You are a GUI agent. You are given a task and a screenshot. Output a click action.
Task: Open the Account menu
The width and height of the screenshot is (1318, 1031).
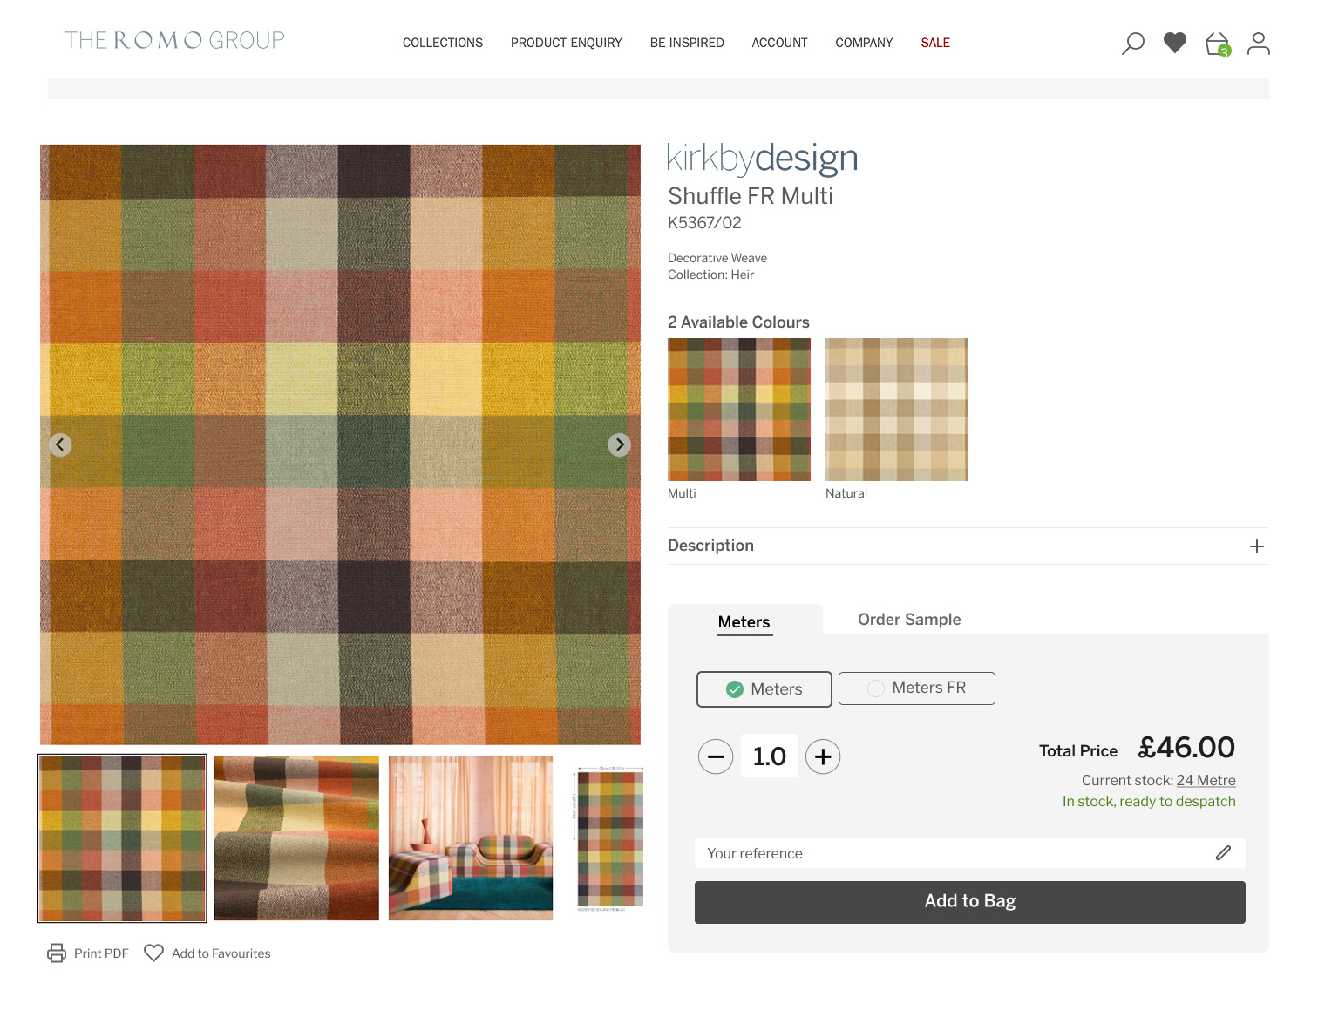pos(779,43)
